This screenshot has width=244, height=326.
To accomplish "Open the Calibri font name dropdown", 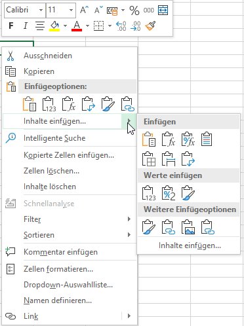I will (41, 10).
